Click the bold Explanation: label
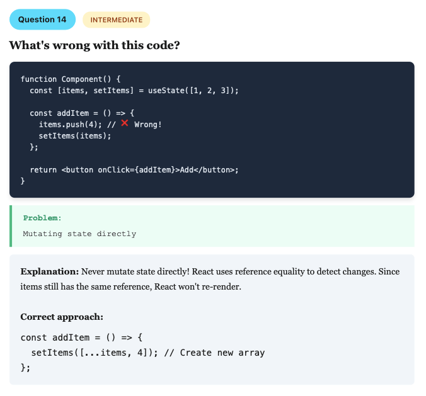 (x=49, y=272)
